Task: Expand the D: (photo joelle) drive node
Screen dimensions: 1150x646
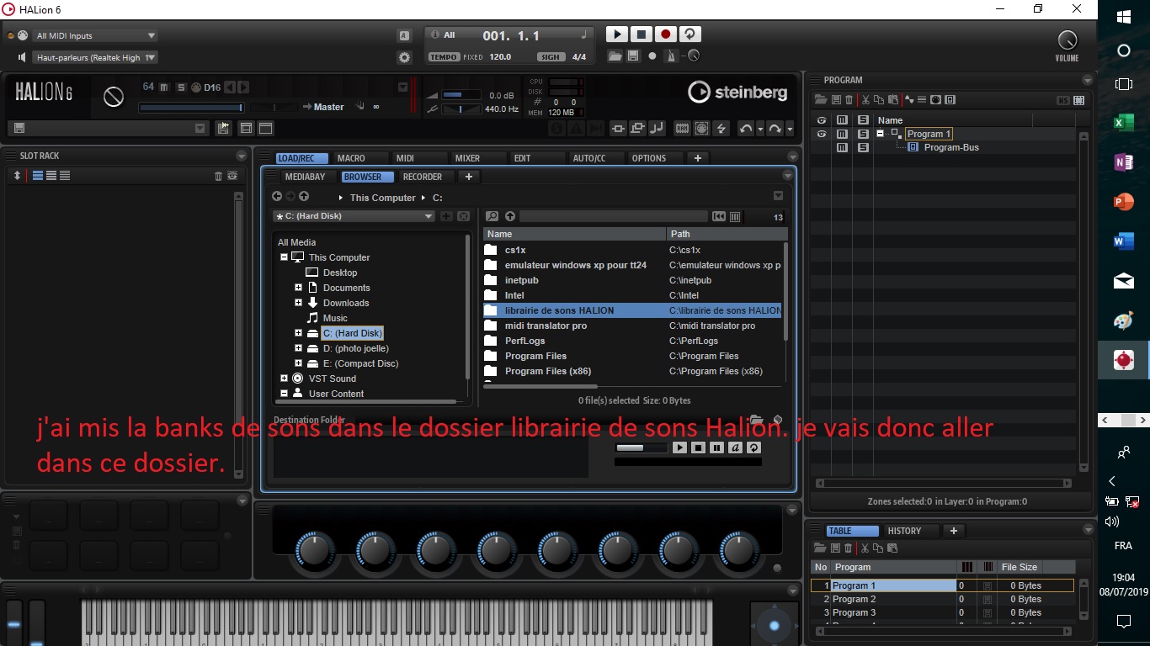Action: point(298,348)
